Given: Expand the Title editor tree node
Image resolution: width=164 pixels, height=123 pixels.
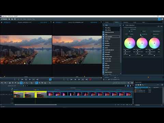Looking at the screenshot, I should (103, 28).
